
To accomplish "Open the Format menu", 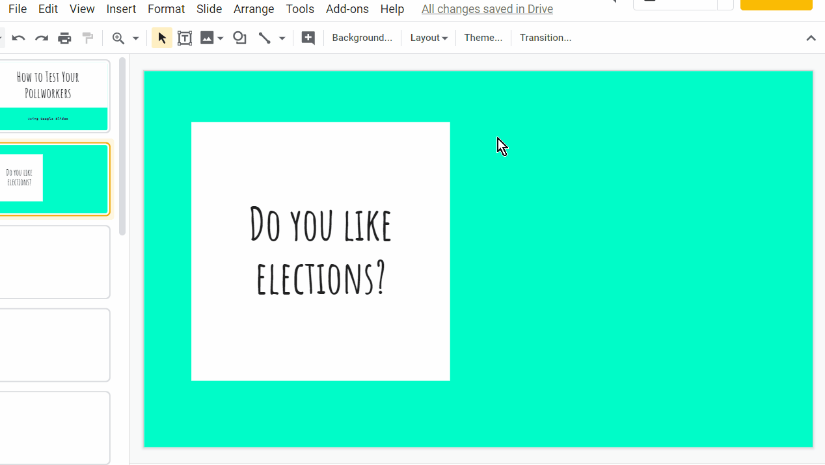I will [x=167, y=9].
